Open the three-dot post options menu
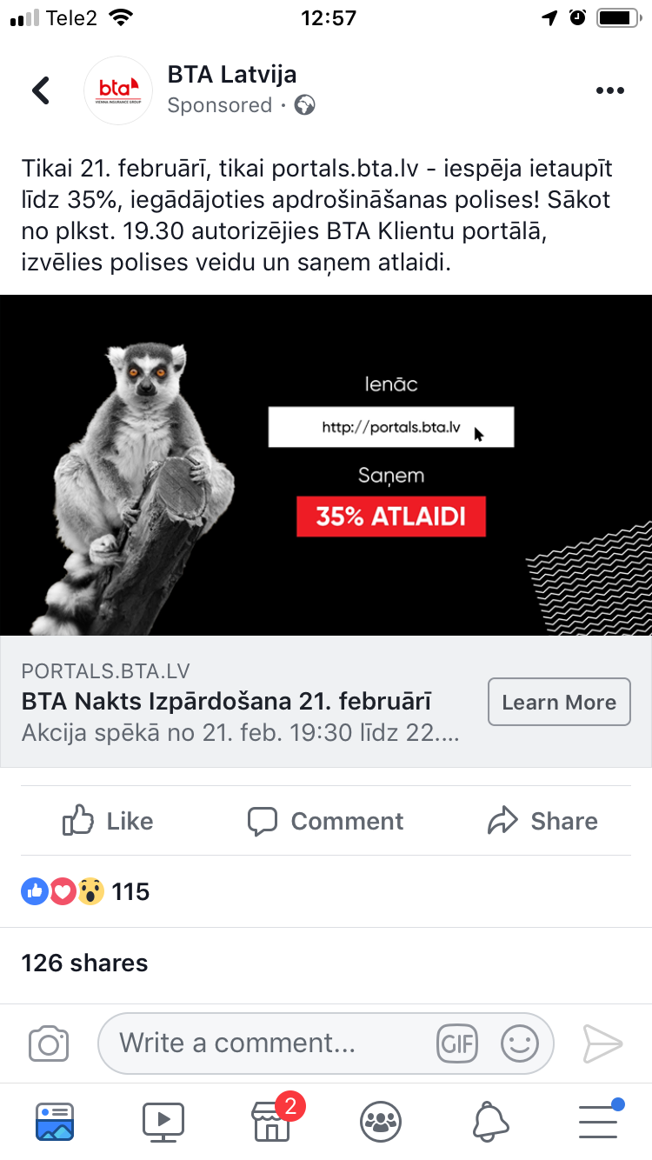652x1160 pixels. 609,90
